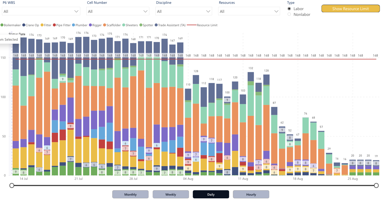Click the Rigger legend marker

click(x=90, y=25)
